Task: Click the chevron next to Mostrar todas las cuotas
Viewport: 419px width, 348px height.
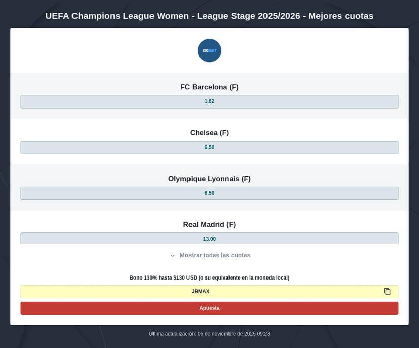Action: point(172,255)
